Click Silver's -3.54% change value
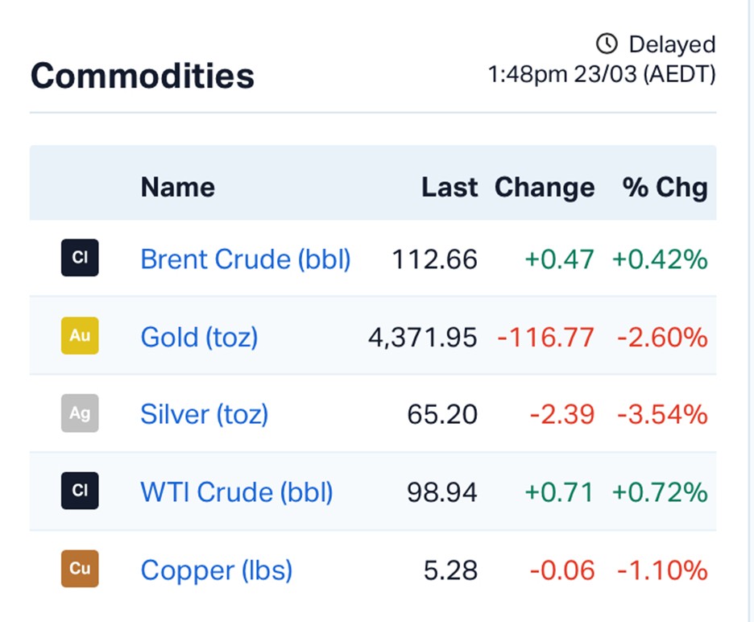Viewport: 754px width, 622px height. pos(662,414)
